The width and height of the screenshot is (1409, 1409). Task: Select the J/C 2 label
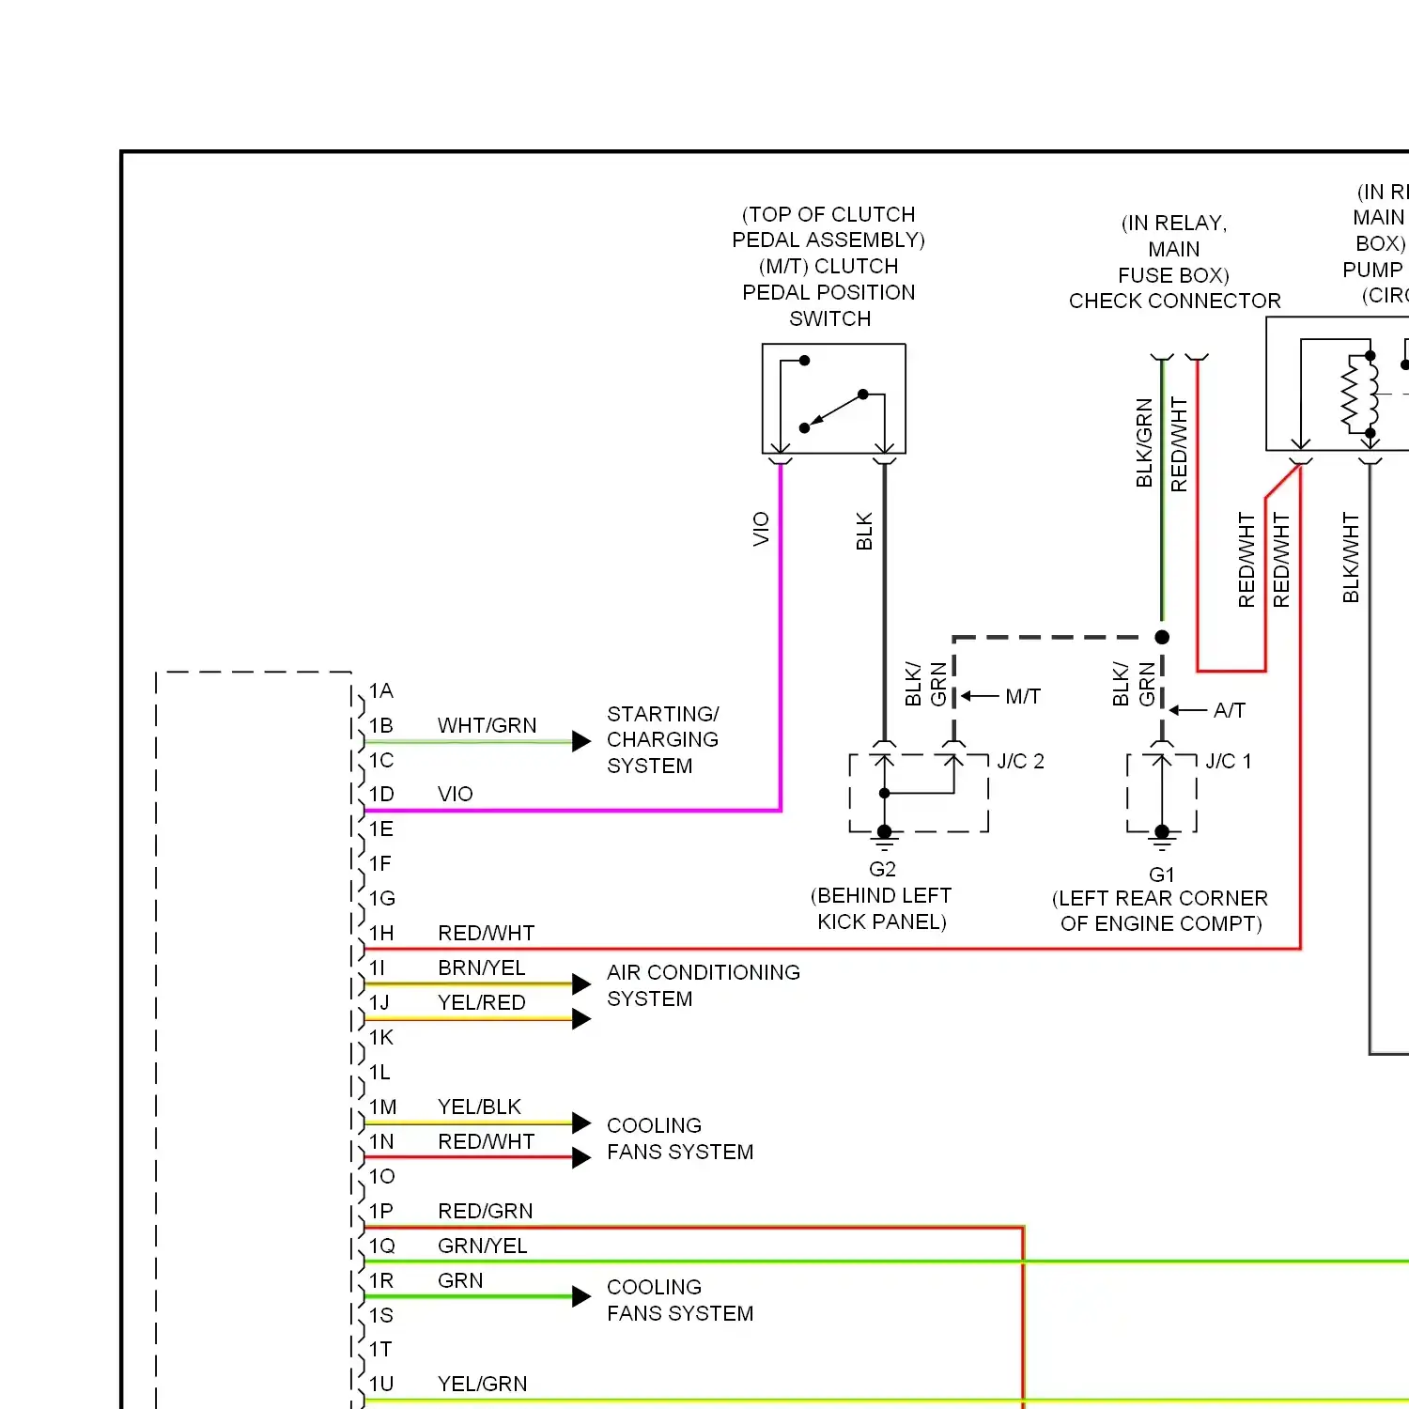coord(1020,761)
